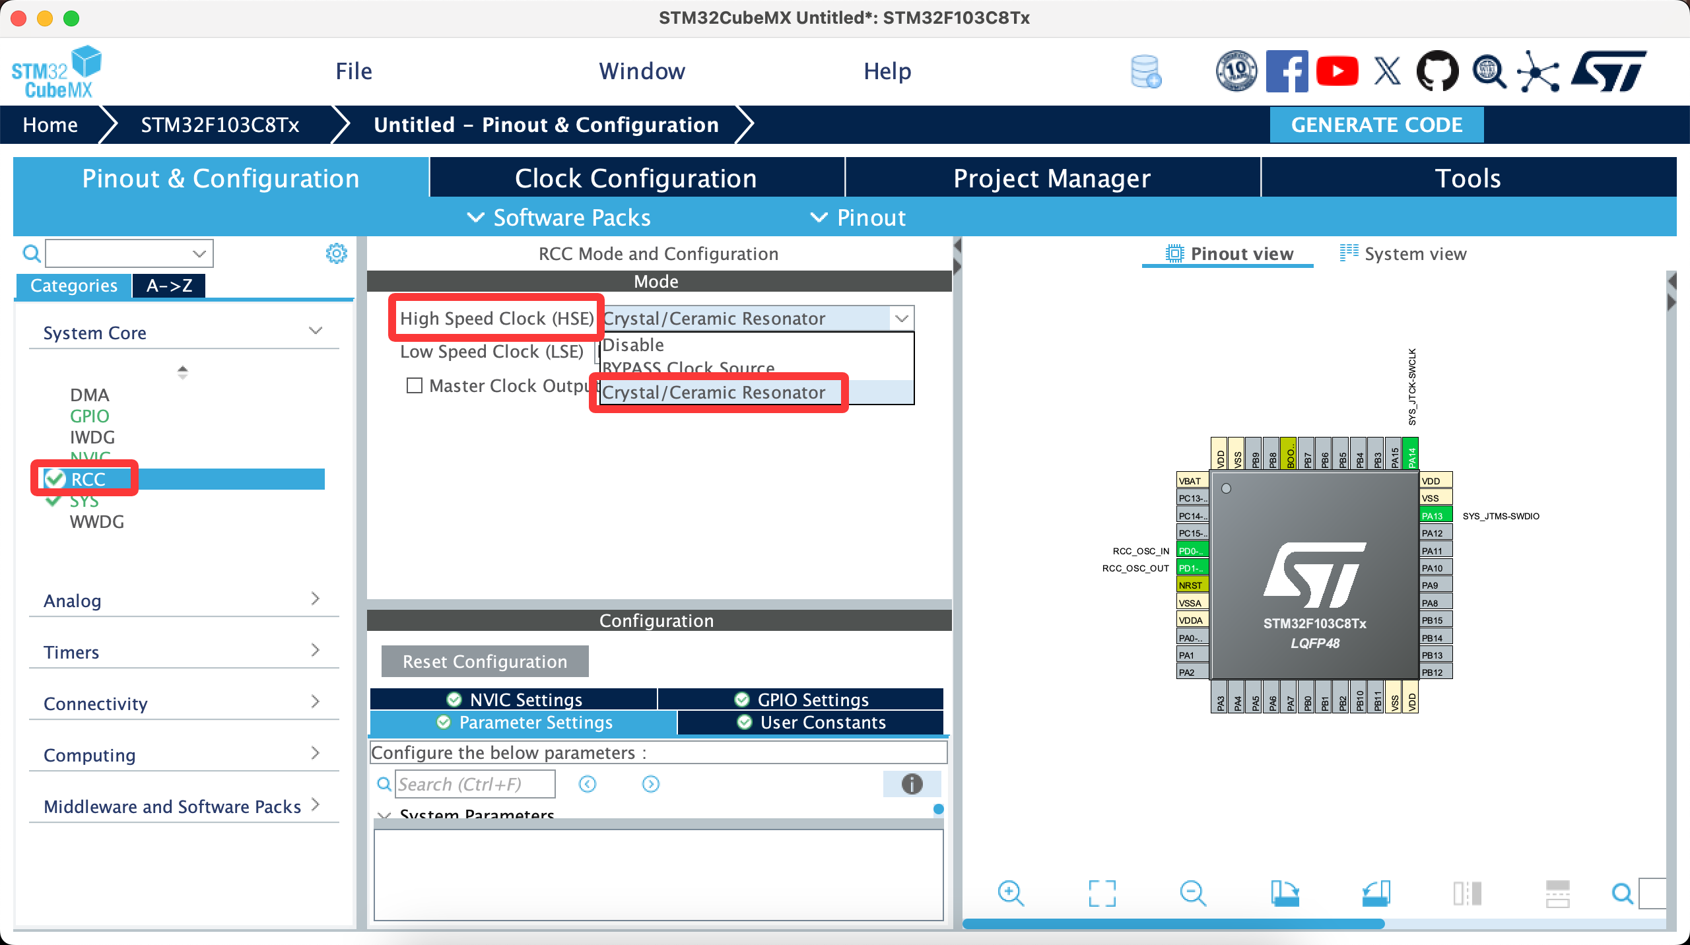1690x945 pixels.
Task: Select IWDG in System Core list
Action: coord(92,437)
